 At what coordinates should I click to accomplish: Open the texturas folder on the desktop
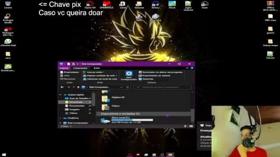[139, 5]
